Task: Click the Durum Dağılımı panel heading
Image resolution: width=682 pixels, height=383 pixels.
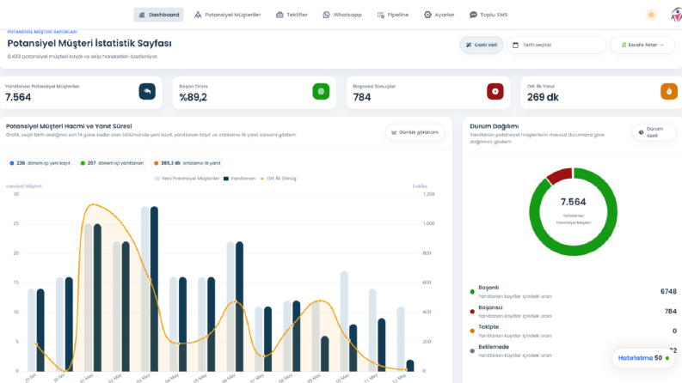Action: [x=495, y=126]
